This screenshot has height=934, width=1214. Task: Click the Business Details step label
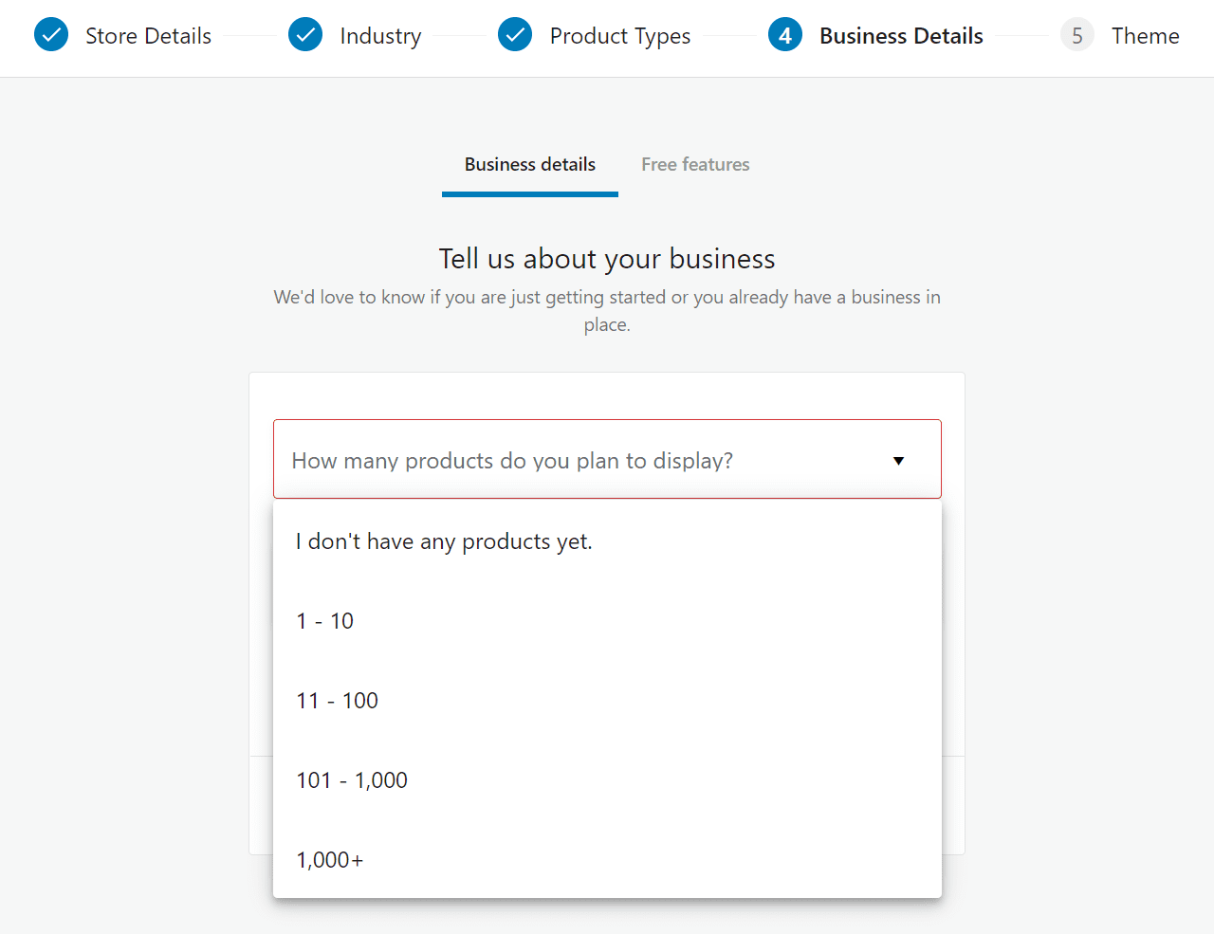(901, 35)
